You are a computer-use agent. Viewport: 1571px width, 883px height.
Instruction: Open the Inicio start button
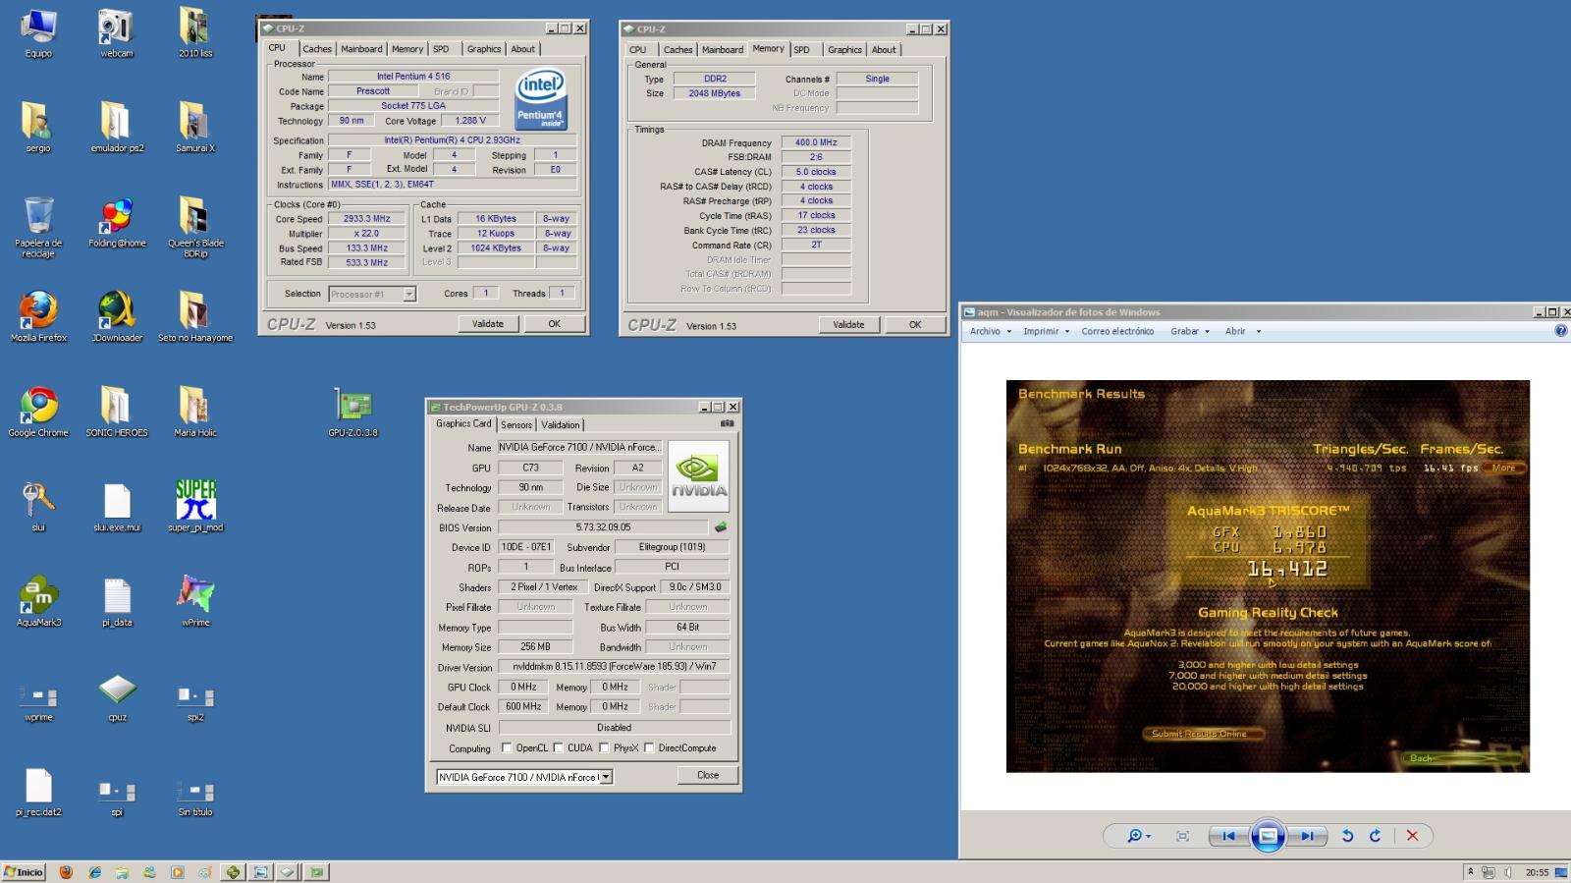tap(24, 872)
